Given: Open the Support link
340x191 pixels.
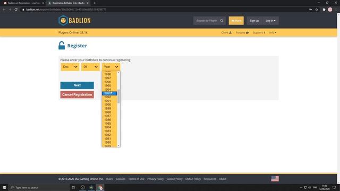Looking at the screenshot, I should pyautogui.click(x=259, y=32).
